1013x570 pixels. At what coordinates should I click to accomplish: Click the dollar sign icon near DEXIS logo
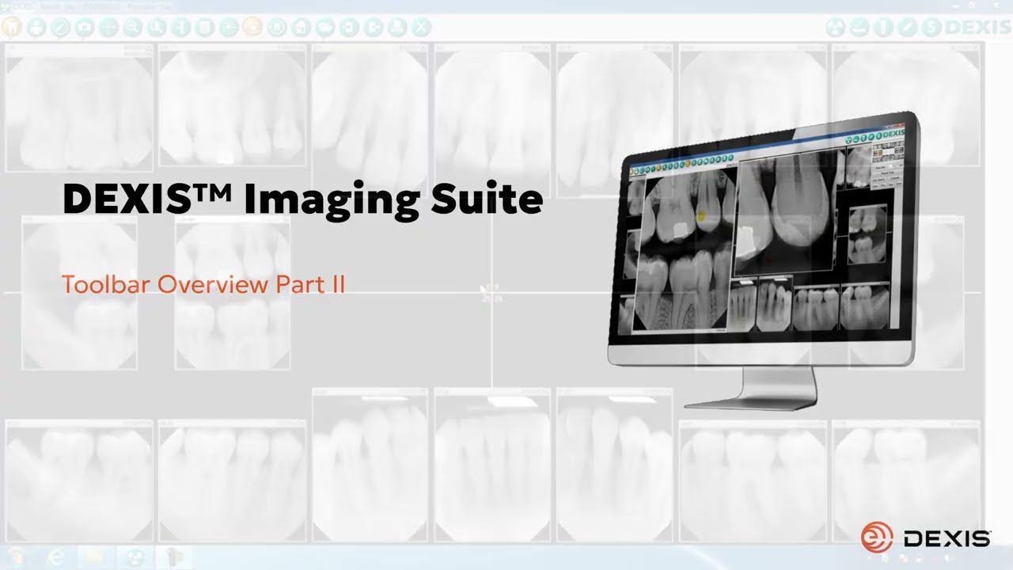point(931,27)
